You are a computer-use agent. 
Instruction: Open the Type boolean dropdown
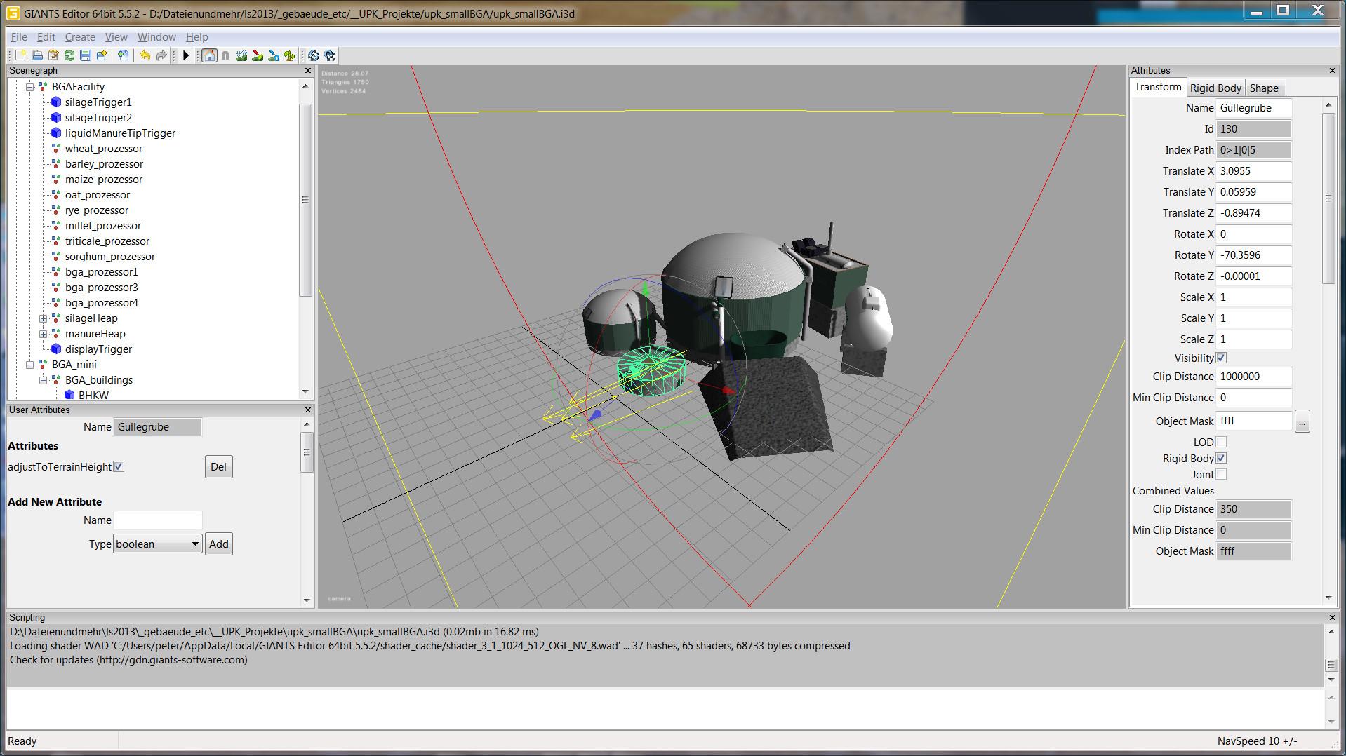point(157,544)
